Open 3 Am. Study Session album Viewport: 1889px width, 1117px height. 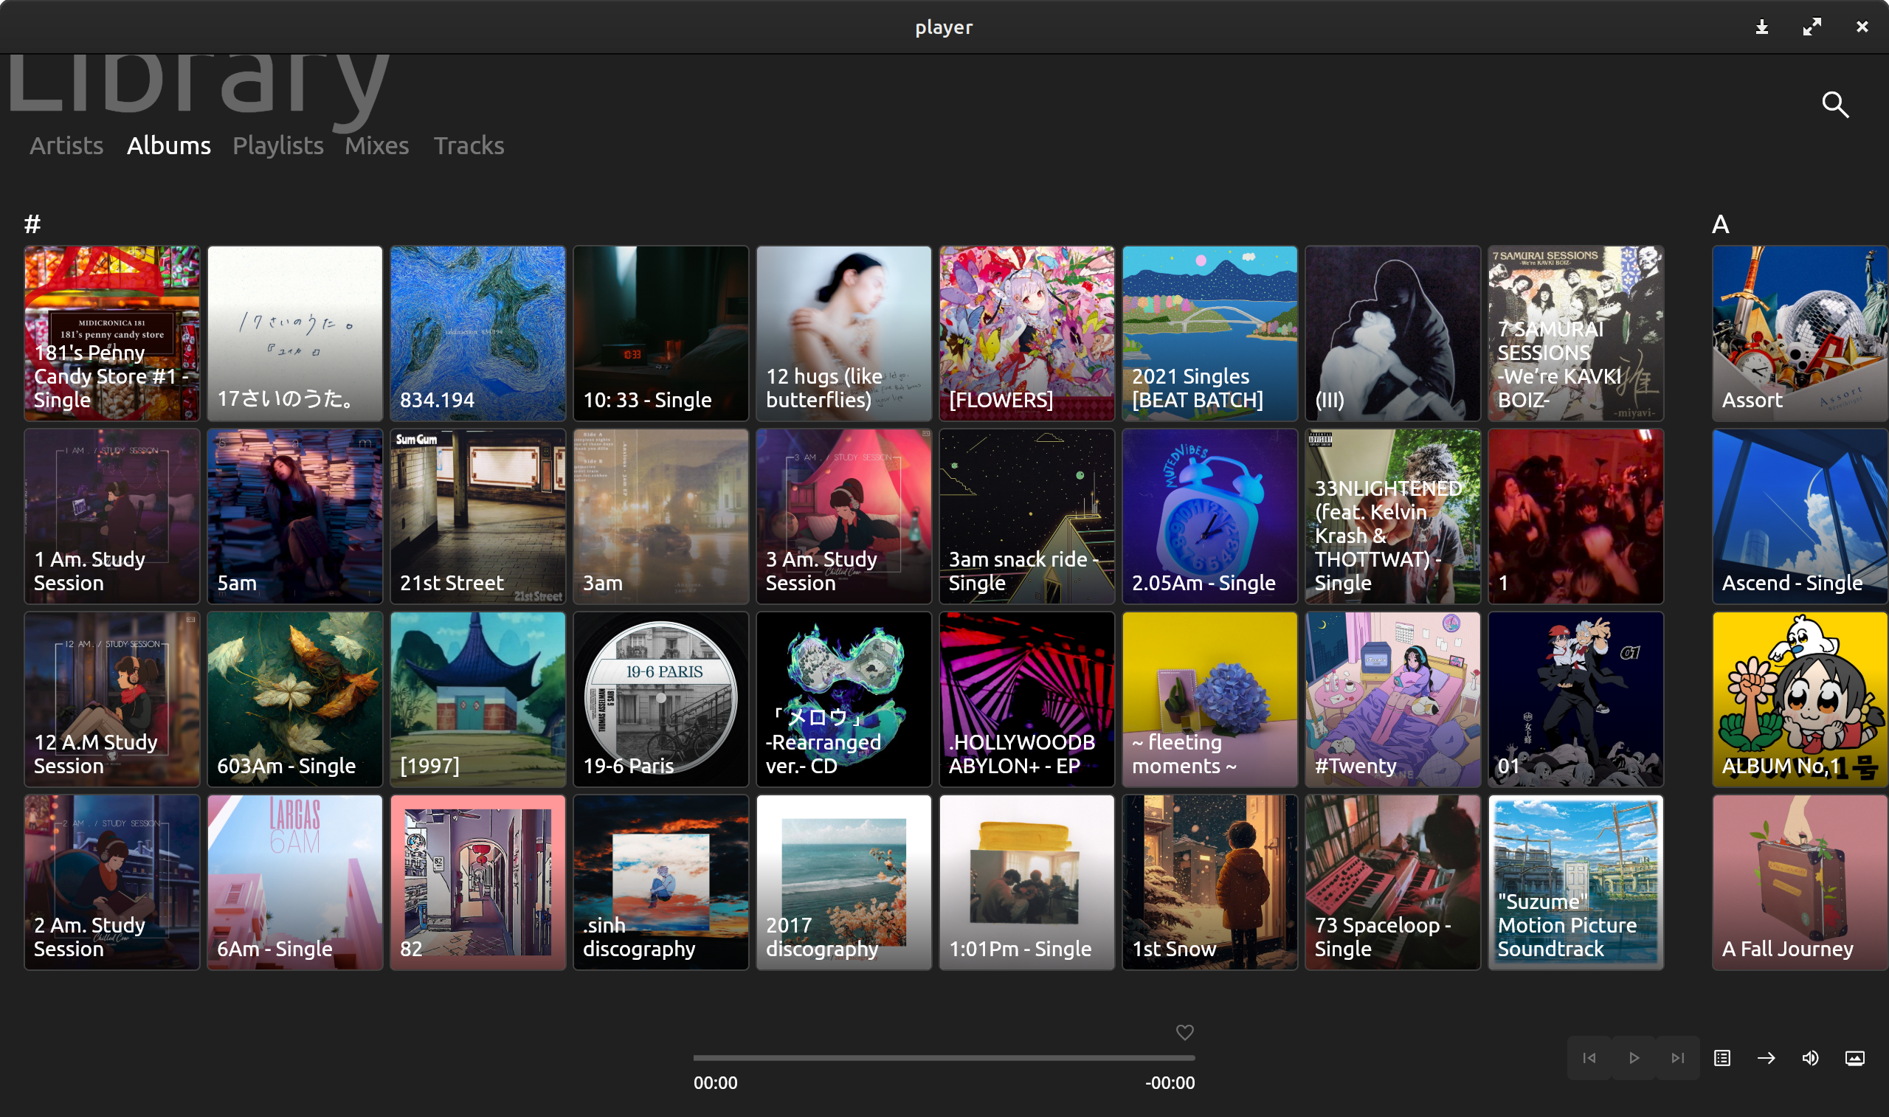click(843, 516)
